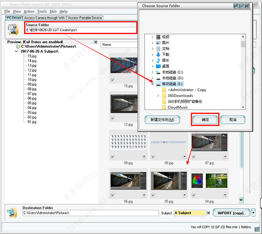262x234 pixels.
Task: Open the 05.jpg thumbnail dropdown arrow
Action: (184, 195)
